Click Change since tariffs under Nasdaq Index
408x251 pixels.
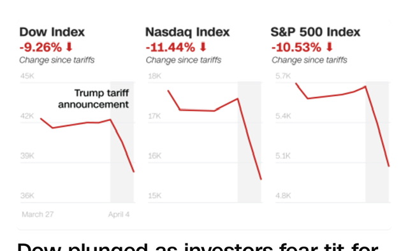[x=184, y=60]
